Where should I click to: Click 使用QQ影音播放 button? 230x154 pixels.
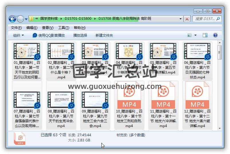[x=49, y=35]
